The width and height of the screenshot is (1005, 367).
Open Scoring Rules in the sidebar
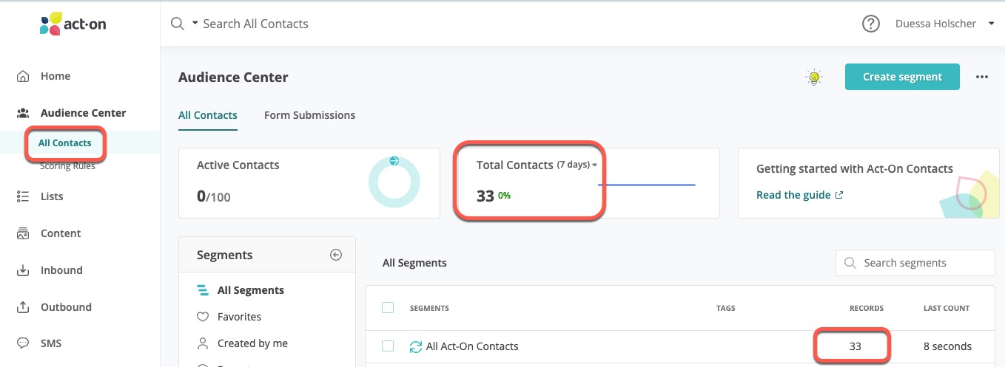click(x=67, y=165)
